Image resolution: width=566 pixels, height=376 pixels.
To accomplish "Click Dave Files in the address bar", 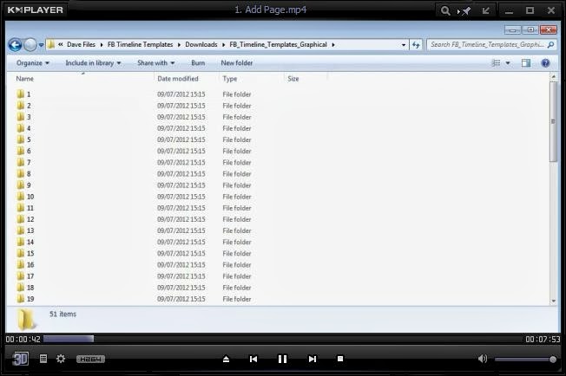I will 81,45.
